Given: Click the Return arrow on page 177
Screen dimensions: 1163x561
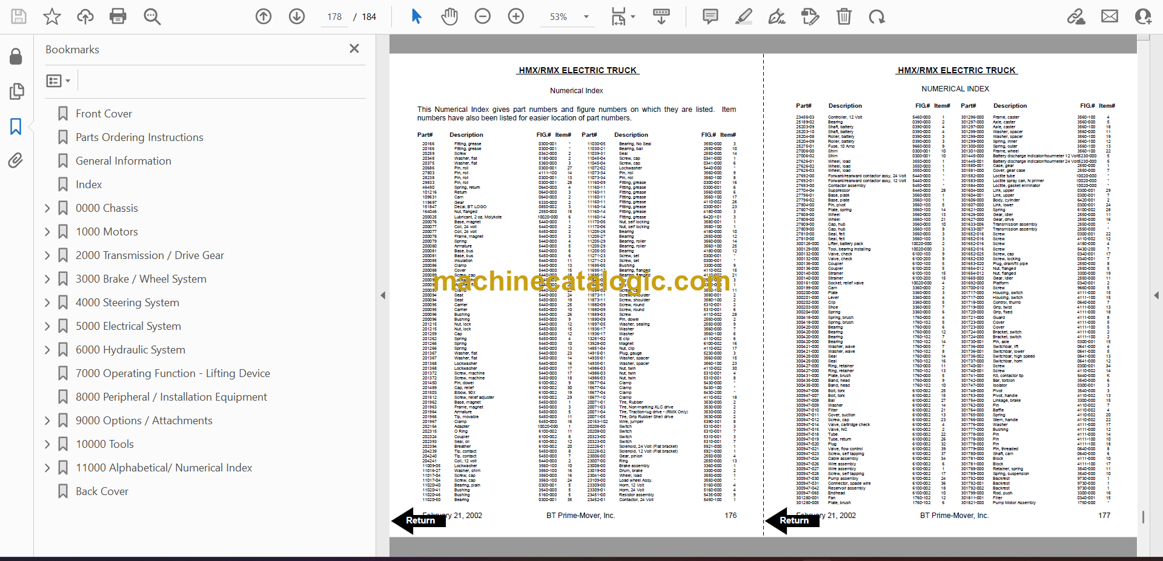Looking at the screenshot, I should [x=792, y=520].
